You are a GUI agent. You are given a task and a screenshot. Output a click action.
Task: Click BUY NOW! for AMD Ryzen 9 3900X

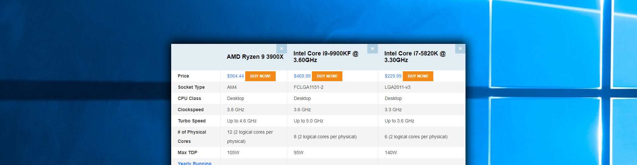point(260,76)
